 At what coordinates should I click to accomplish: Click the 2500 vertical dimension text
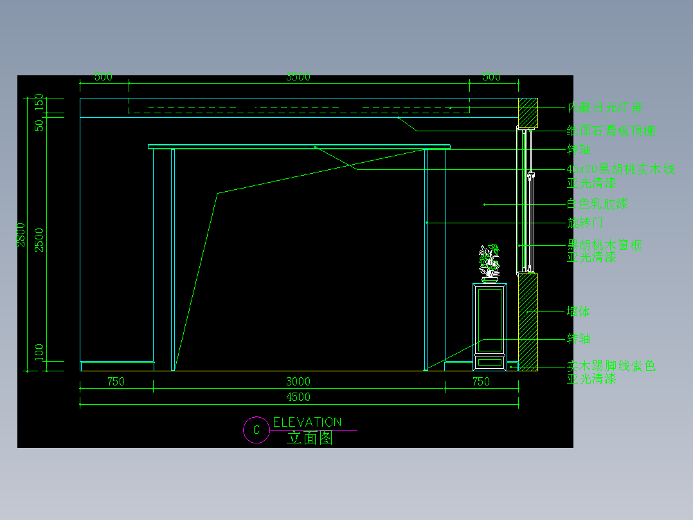39,240
